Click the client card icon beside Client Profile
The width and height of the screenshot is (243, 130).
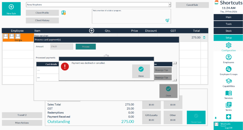click(x=64, y=13)
